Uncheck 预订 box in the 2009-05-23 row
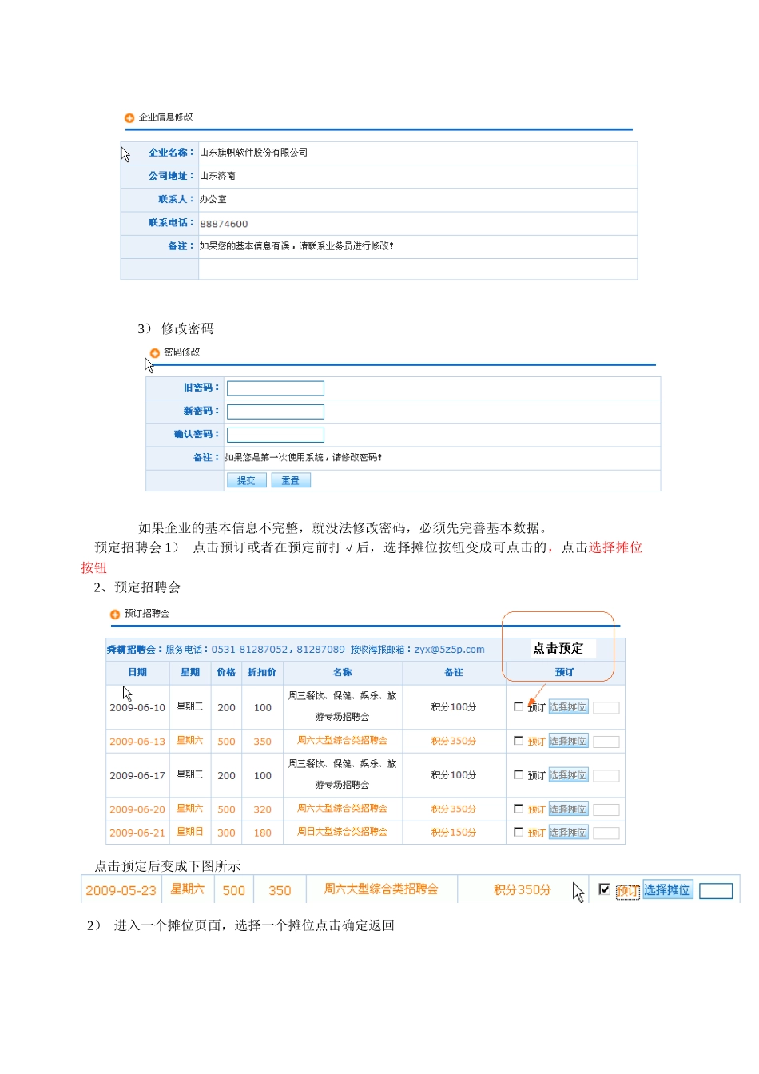The height and width of the screenshot is (1074, 759). click(605, 889)
